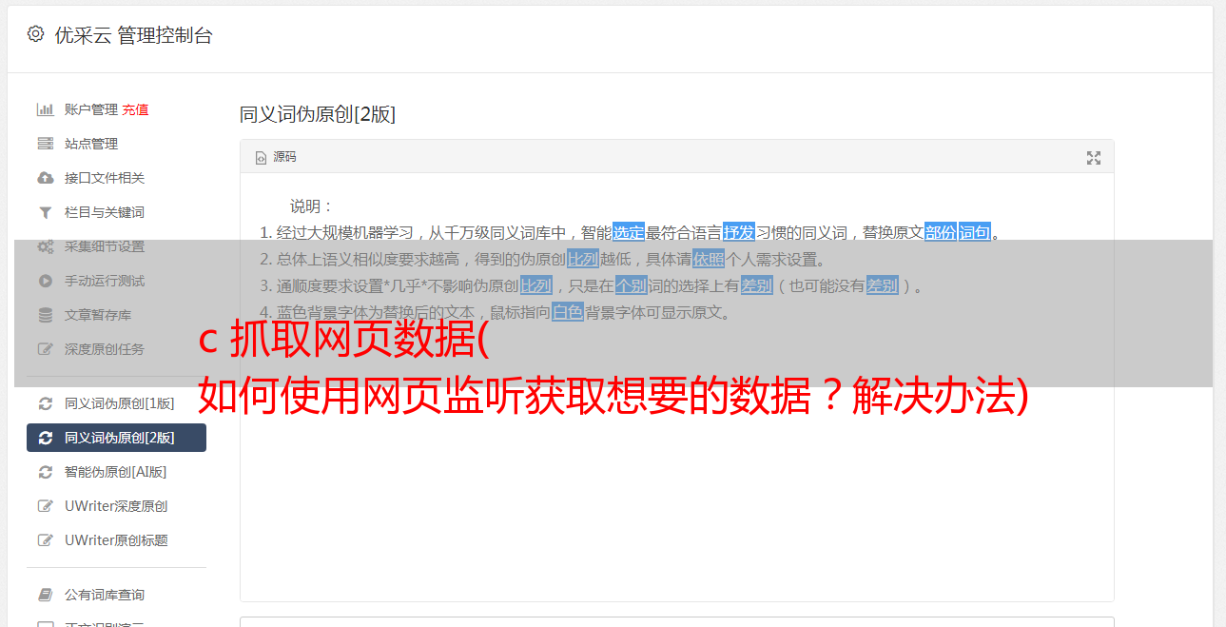Select the active 同义词伪原创[2版] menu item
Viewport: 1226px width, 627px height.
coord(116,438)
